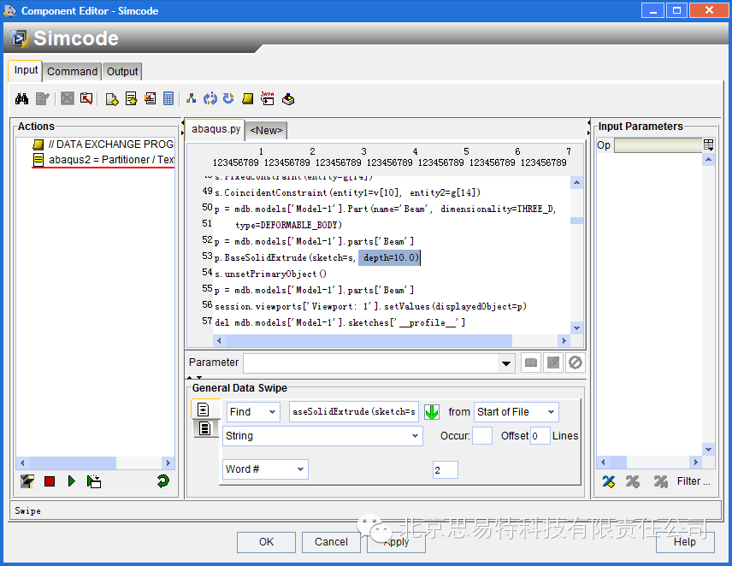The height and width of the screenshot is (566, 732).
Task: Click the Cancel button
Action: click(x=331, y=542)
